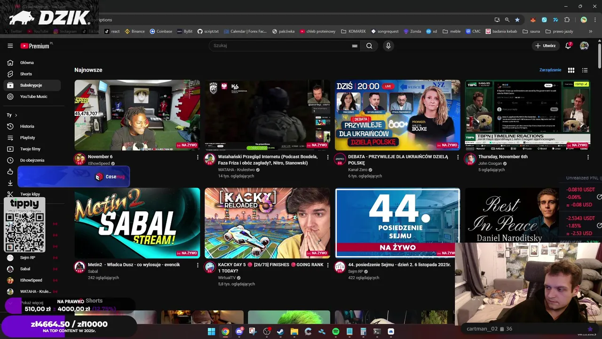The image size is (602, 339).
Task: Play the Metin2 SABAL STREAM thumbnail
Action: [x=137, y=223]
